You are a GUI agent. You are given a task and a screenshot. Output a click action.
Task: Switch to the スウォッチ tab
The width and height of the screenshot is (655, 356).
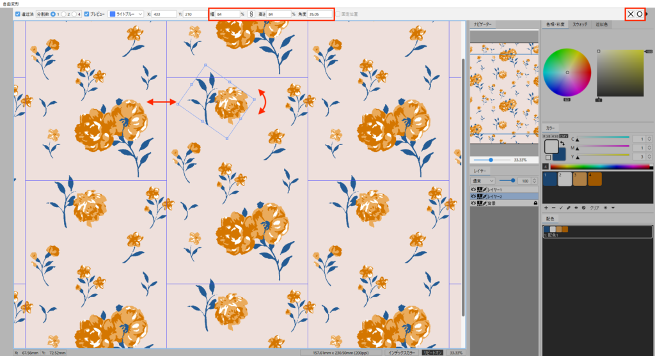(580, 25)
